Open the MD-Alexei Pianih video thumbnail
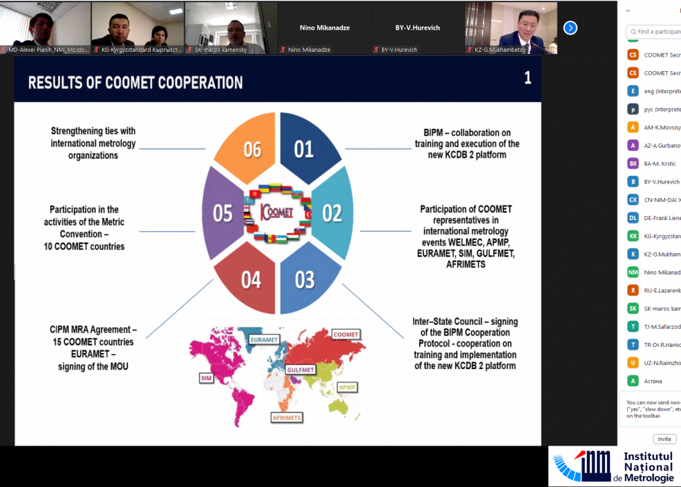681x487 pixels. point(46,28)
